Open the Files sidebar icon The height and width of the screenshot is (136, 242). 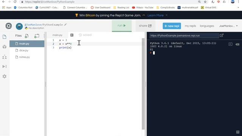point(5,37)
